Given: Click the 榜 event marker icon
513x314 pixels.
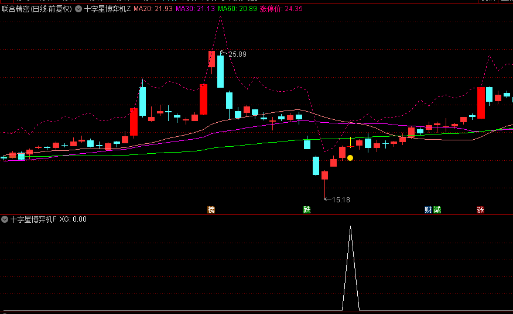Looking at the screenshot, I should (211, 209).
